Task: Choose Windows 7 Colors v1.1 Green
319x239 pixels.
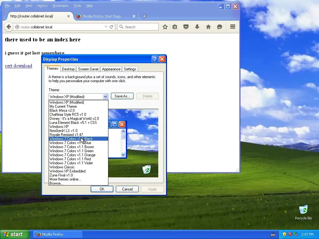Action: (78, 151)
